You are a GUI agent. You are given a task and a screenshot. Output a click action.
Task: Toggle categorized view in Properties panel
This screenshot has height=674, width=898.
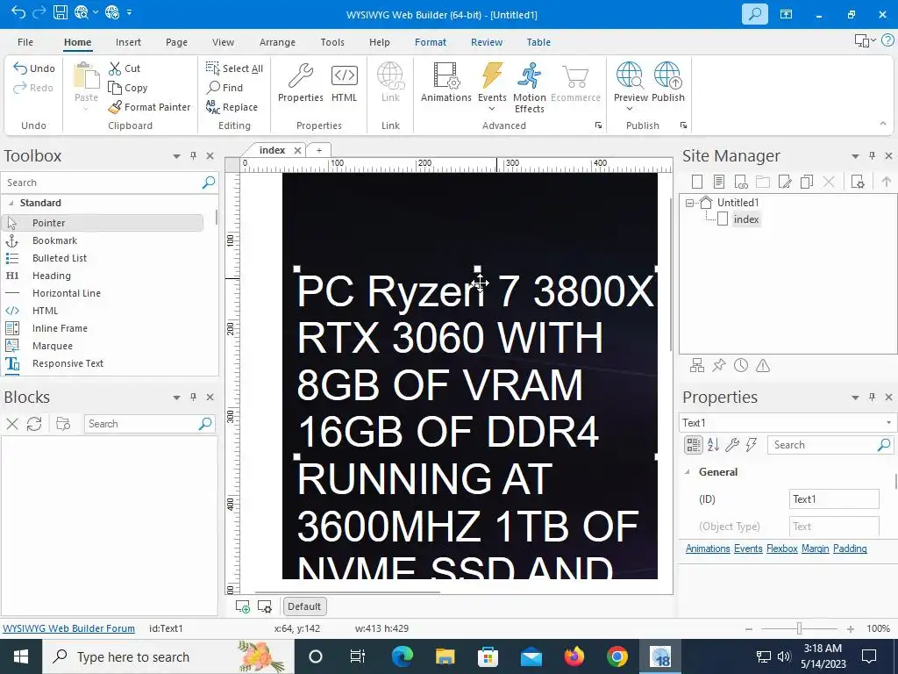[x=694, y=445]
